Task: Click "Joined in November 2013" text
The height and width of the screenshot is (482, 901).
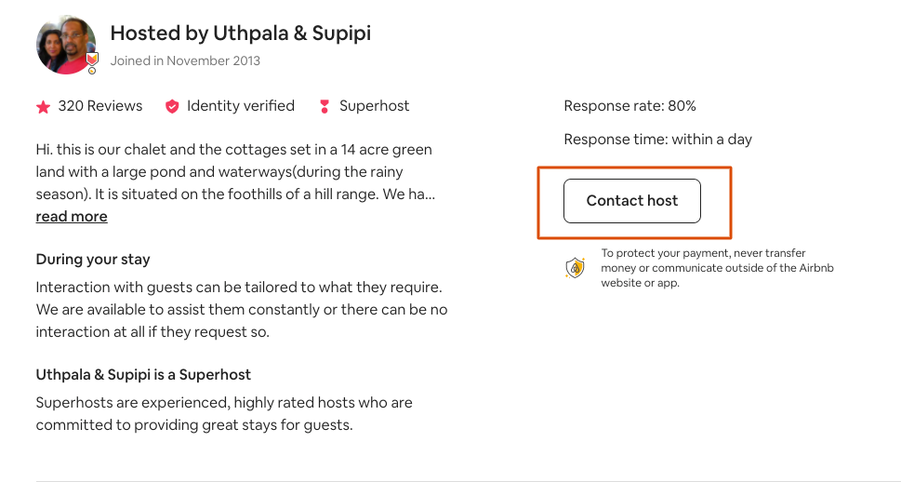Action: [185, 61]
